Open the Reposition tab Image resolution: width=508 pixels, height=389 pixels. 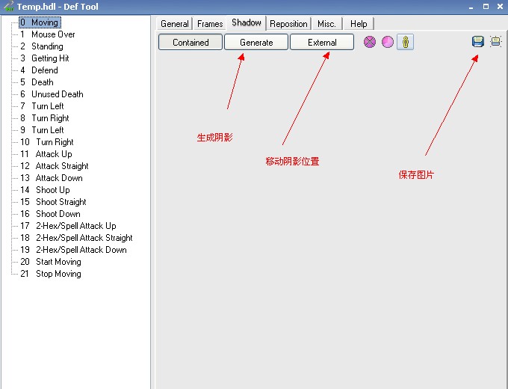[x=290, y=24]
